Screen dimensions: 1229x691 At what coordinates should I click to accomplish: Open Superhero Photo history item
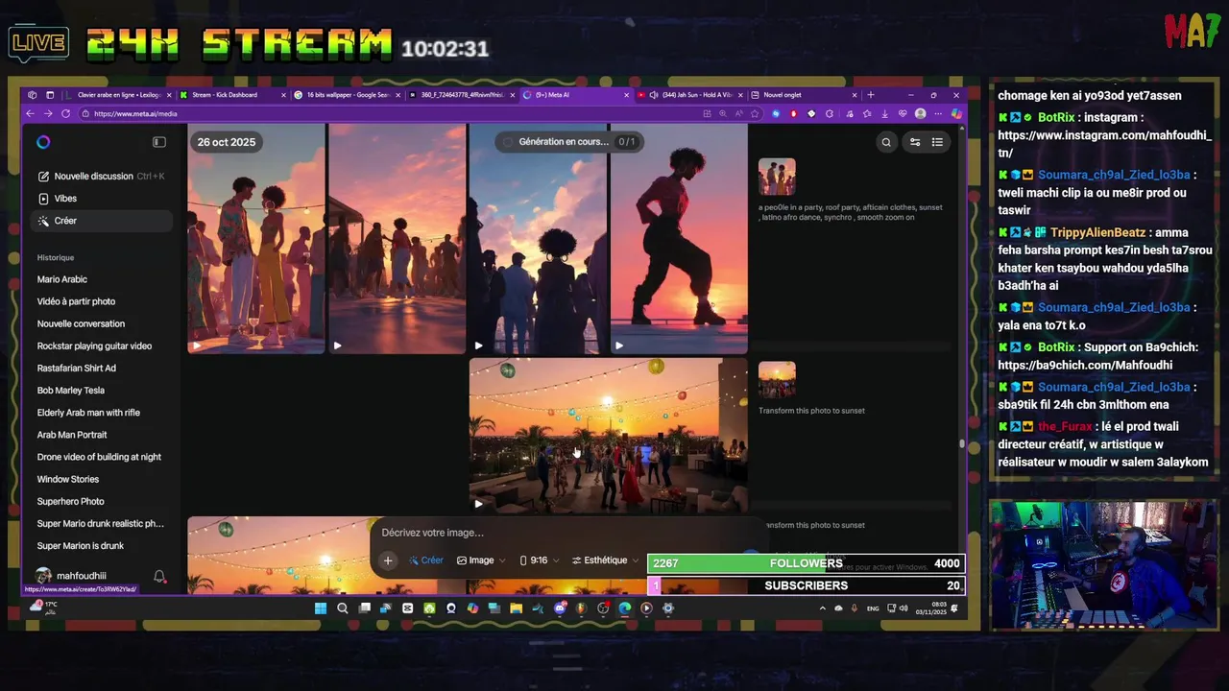[x=70, y=501]
